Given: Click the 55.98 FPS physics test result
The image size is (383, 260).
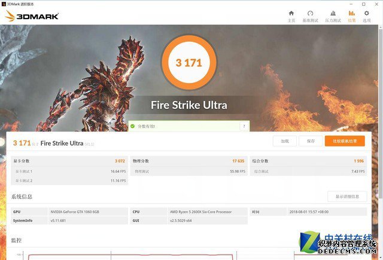Looking at the screenshot, I should 238,172.
